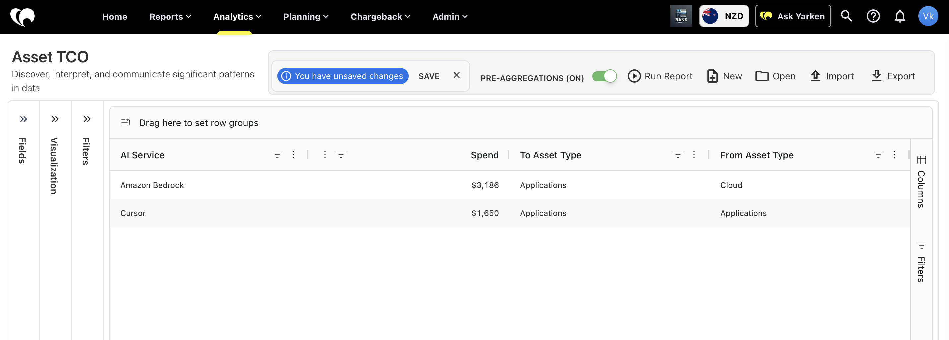Click the Asset TCO page title
949x340 pixels.
coord(50,57)
